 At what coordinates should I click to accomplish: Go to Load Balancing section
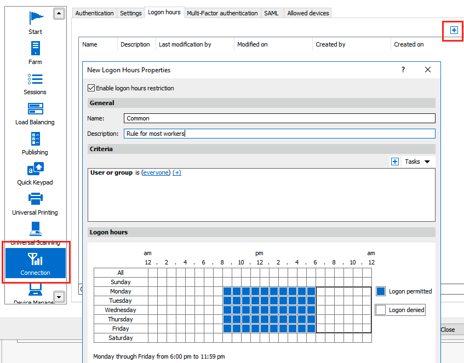point(35,112)
